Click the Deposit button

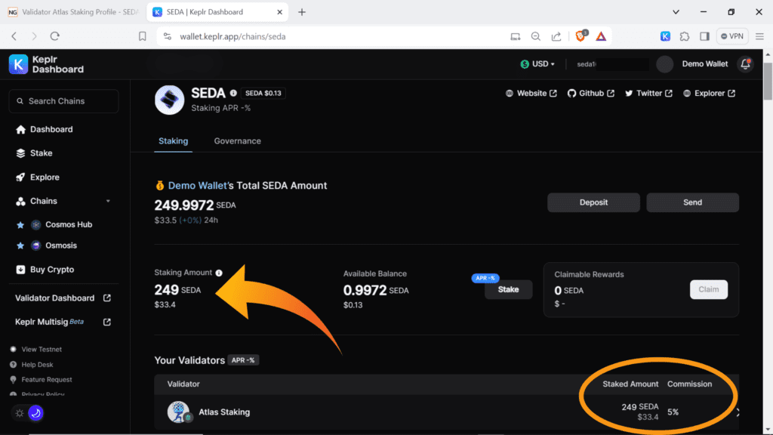593,202
